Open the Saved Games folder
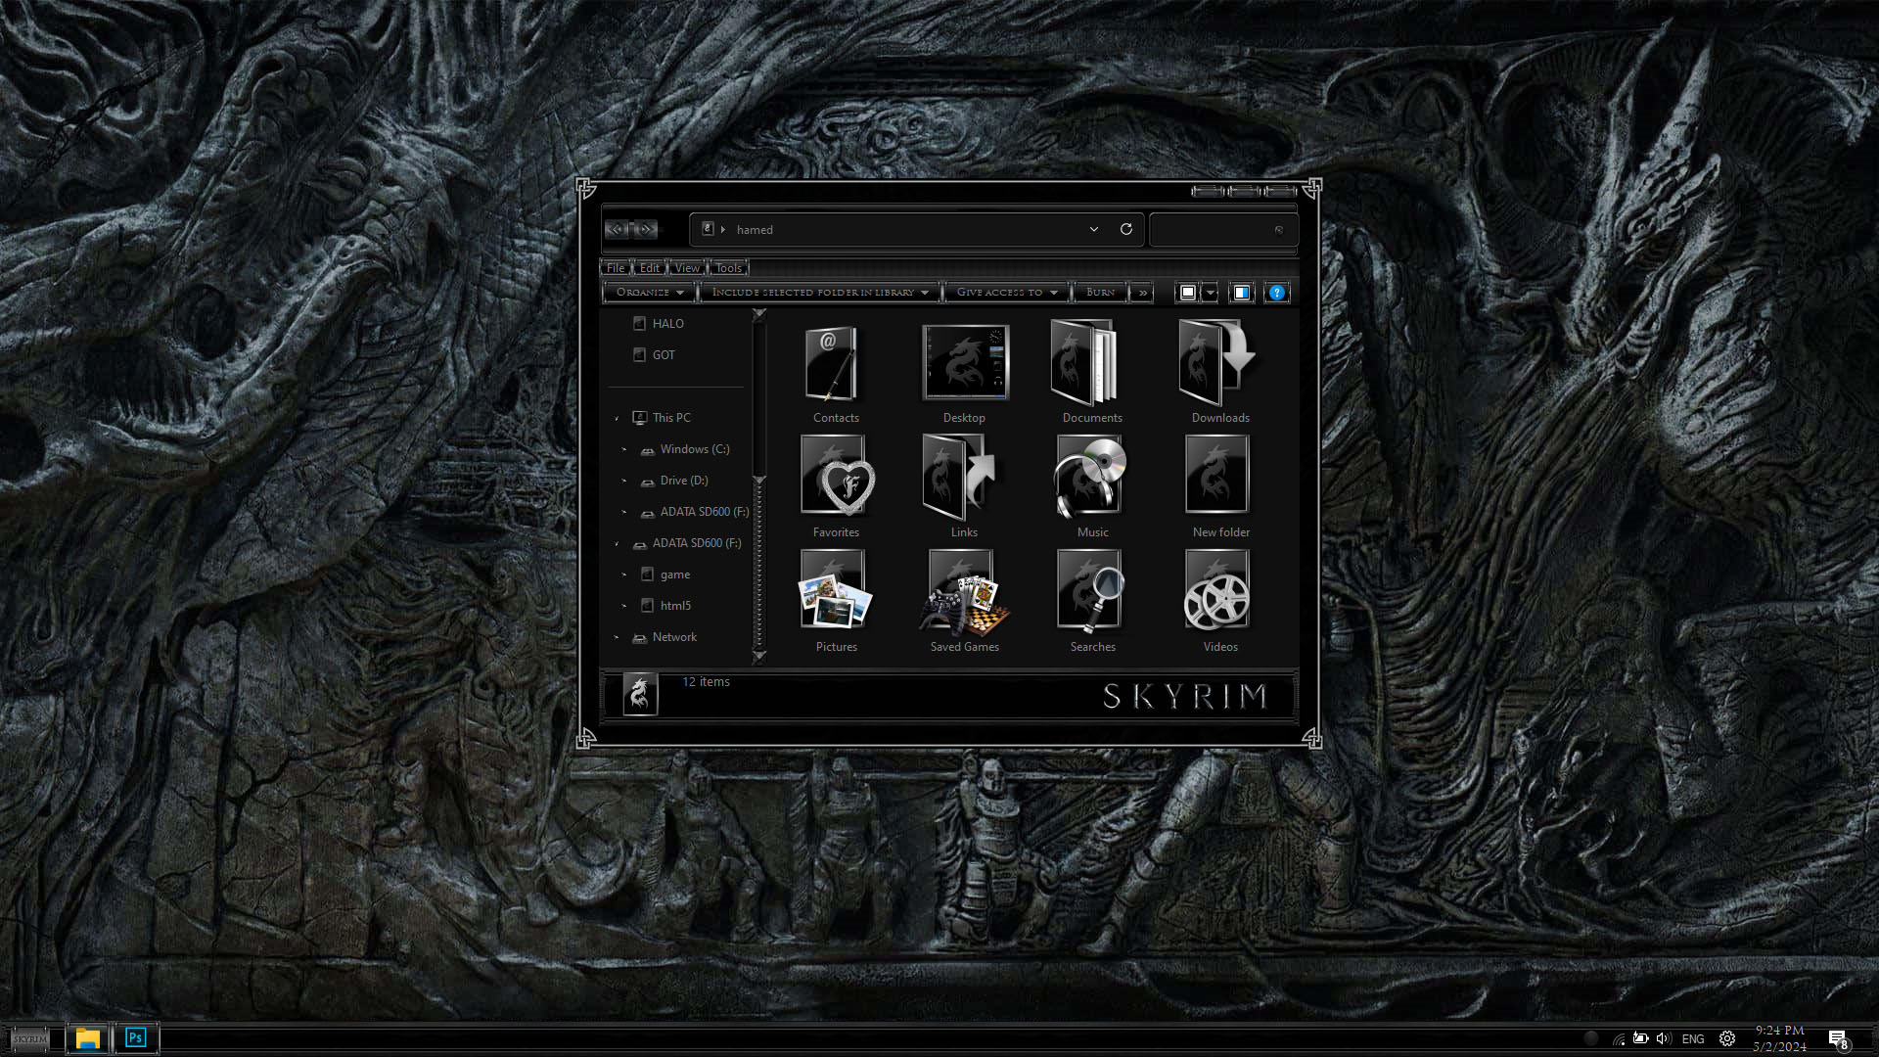Screen dimensions: 1879x1057 (964, 593)
